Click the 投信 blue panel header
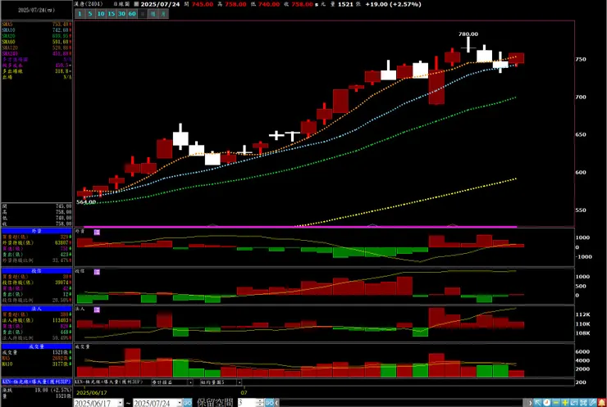Viewport: 607px width, 407px height. pos(36,271)
